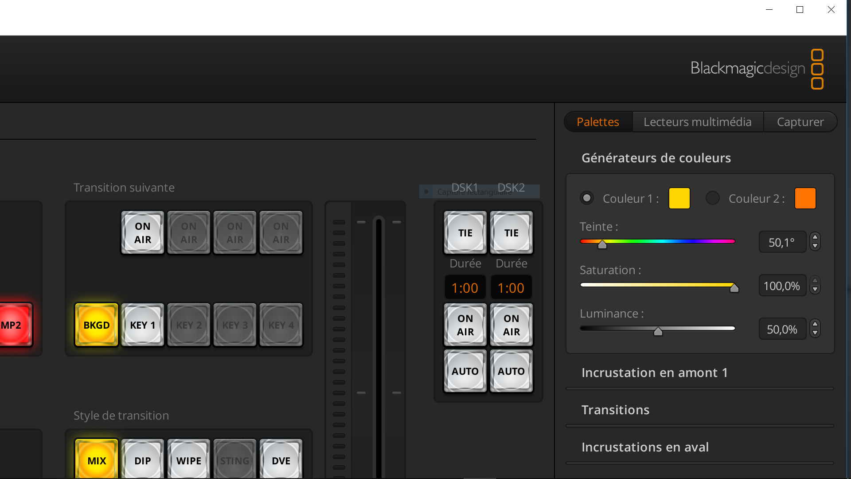851x479 pixels.
Task: Trigger AUTO for DSK2
Action: (511, 371)
